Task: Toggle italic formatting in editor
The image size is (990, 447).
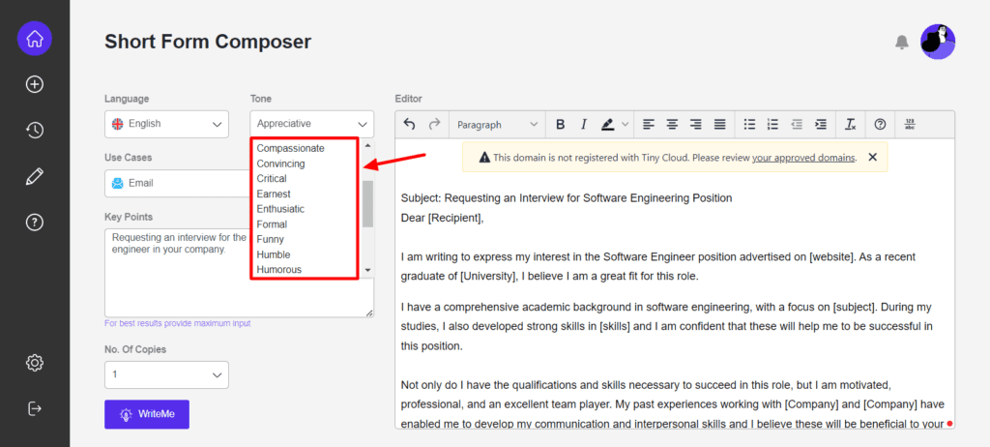Action: (x=584, y=125)
